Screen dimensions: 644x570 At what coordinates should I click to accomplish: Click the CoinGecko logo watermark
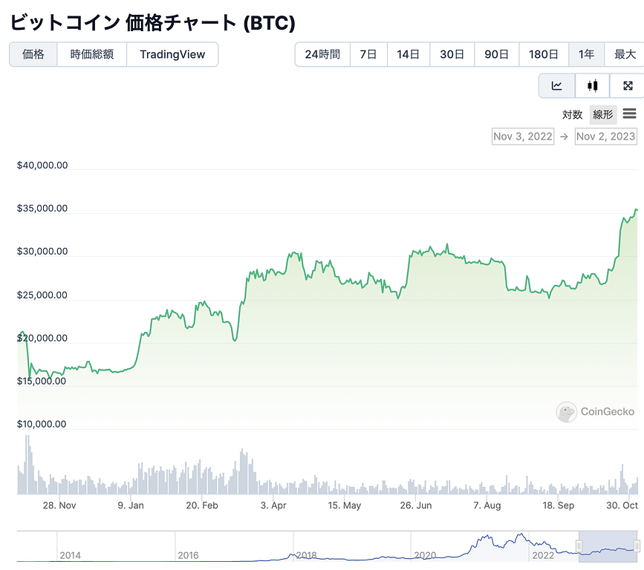596,412
